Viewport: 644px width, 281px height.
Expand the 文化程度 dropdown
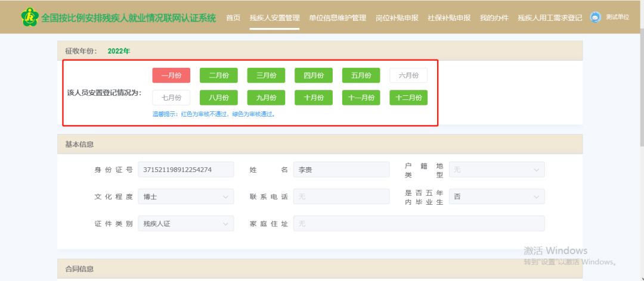tap(185, 196)
